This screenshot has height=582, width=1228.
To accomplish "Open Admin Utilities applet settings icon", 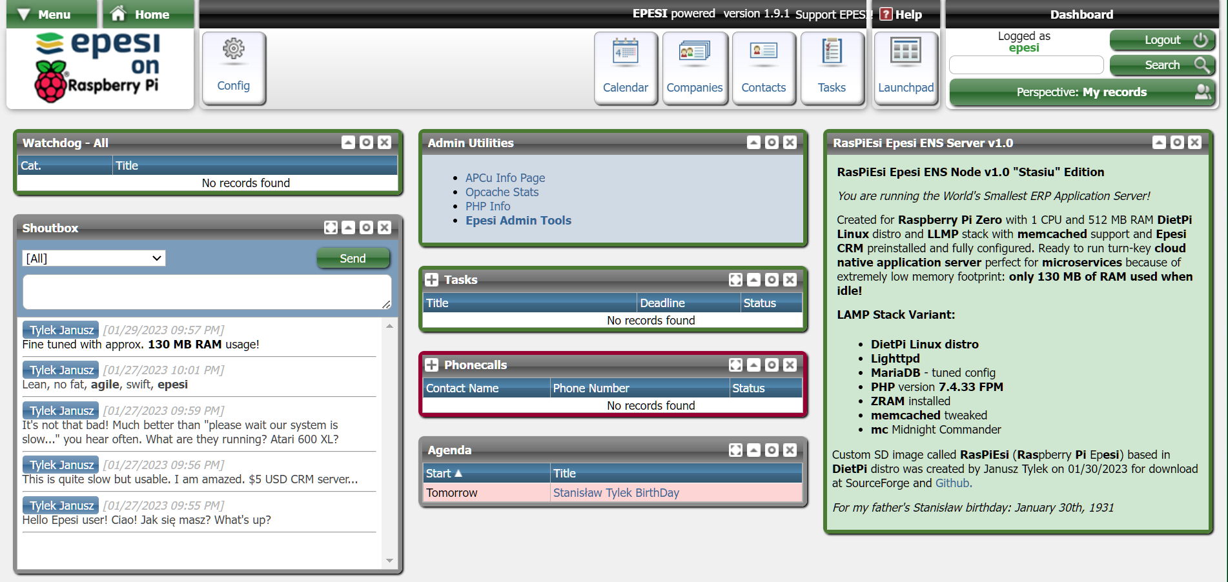I will point(772,143).
